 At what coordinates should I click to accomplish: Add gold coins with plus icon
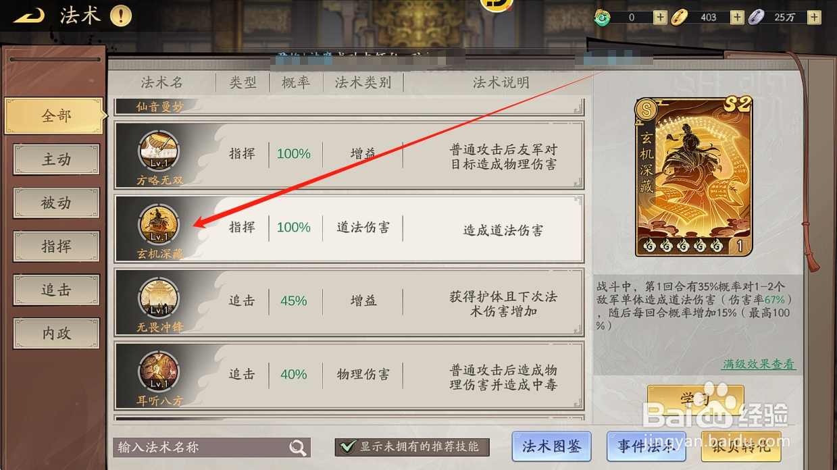(x=737, y=17)
